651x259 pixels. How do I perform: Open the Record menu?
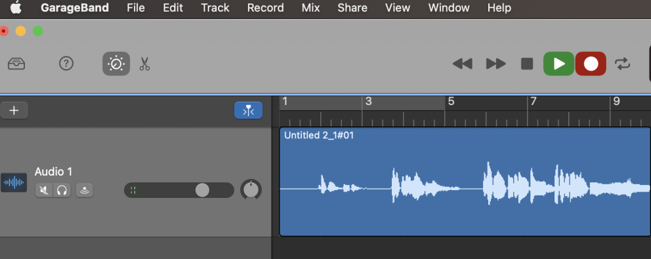(x=265, y=8)
